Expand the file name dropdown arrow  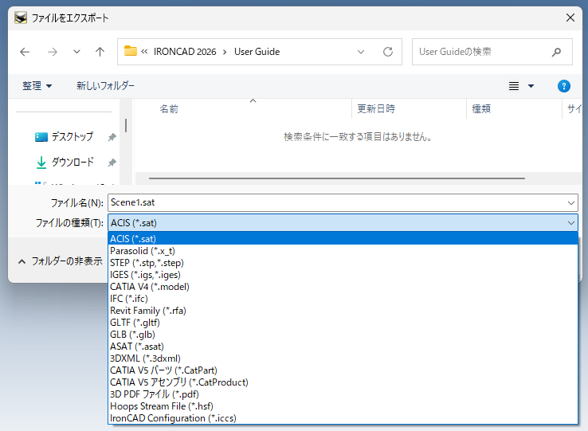point(571,203)
